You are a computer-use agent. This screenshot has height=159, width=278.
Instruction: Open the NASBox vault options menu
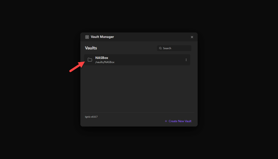186,60
